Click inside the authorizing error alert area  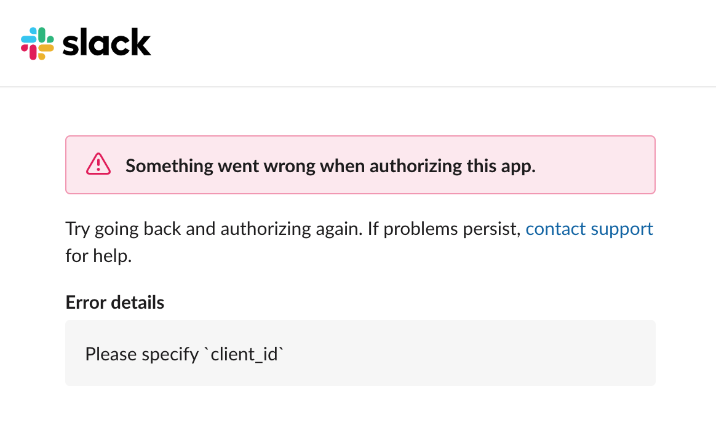pos(360,165)
